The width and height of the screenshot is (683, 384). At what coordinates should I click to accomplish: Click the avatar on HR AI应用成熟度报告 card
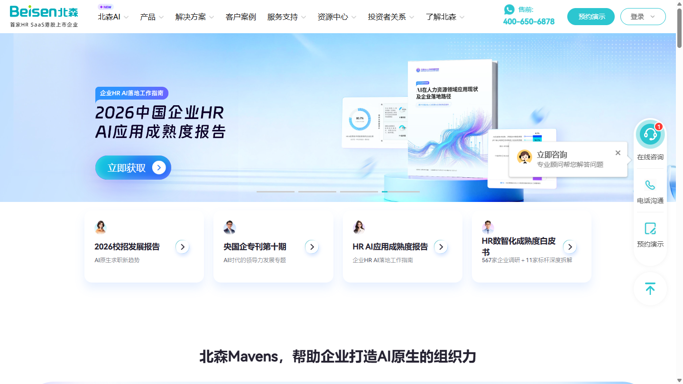(x=359, y=228)
